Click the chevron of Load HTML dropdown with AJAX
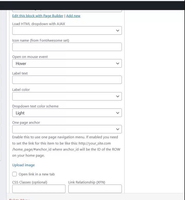 pos(117,31)
